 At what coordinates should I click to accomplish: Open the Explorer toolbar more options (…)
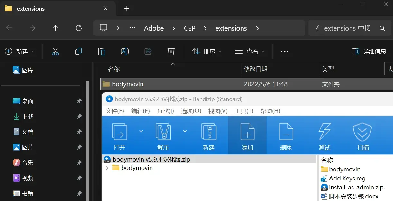point(285,51)
